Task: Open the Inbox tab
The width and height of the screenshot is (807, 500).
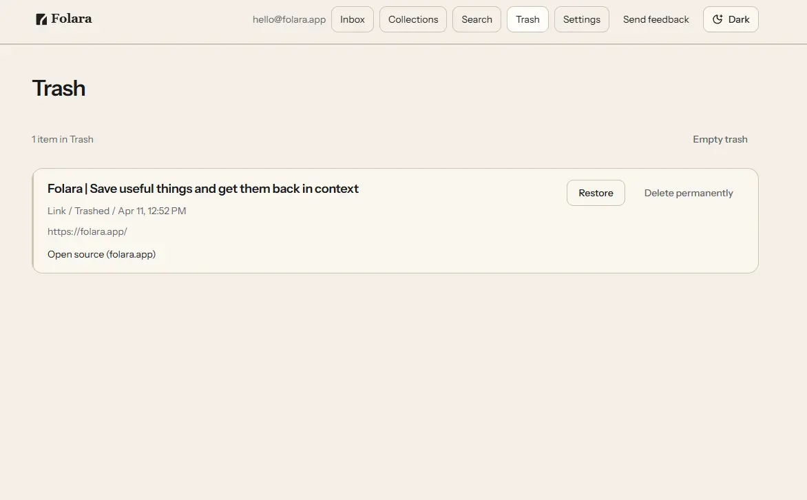Action: pos(353,19)
